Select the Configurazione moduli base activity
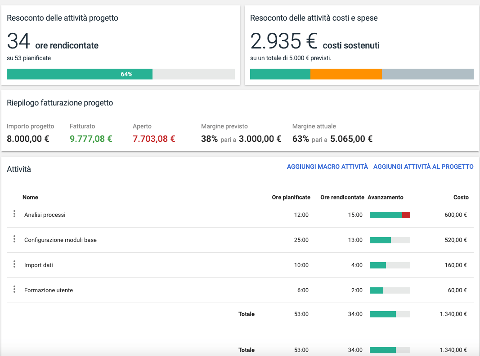 (60, 240)
